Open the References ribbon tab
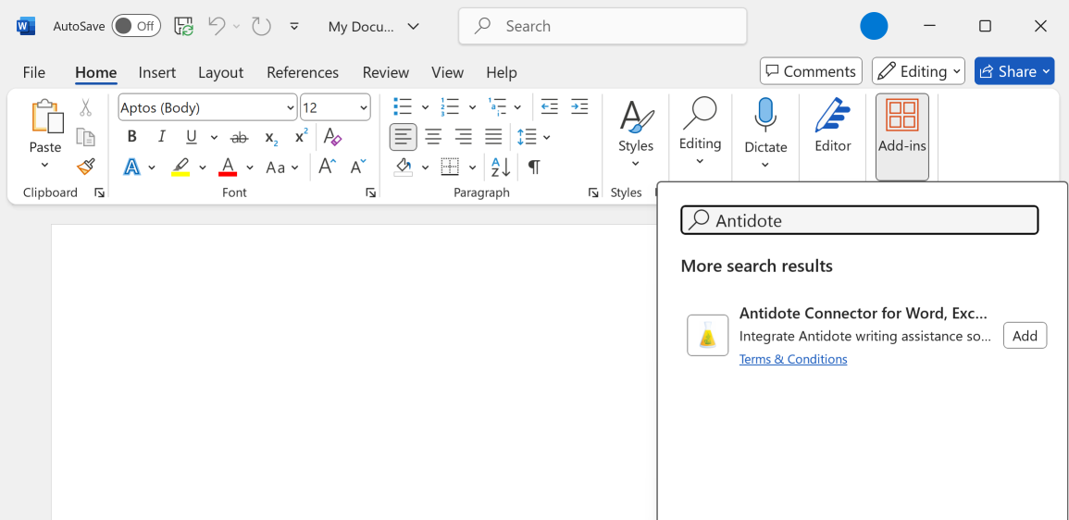1069x520 pixels. (x=303, y=72)
